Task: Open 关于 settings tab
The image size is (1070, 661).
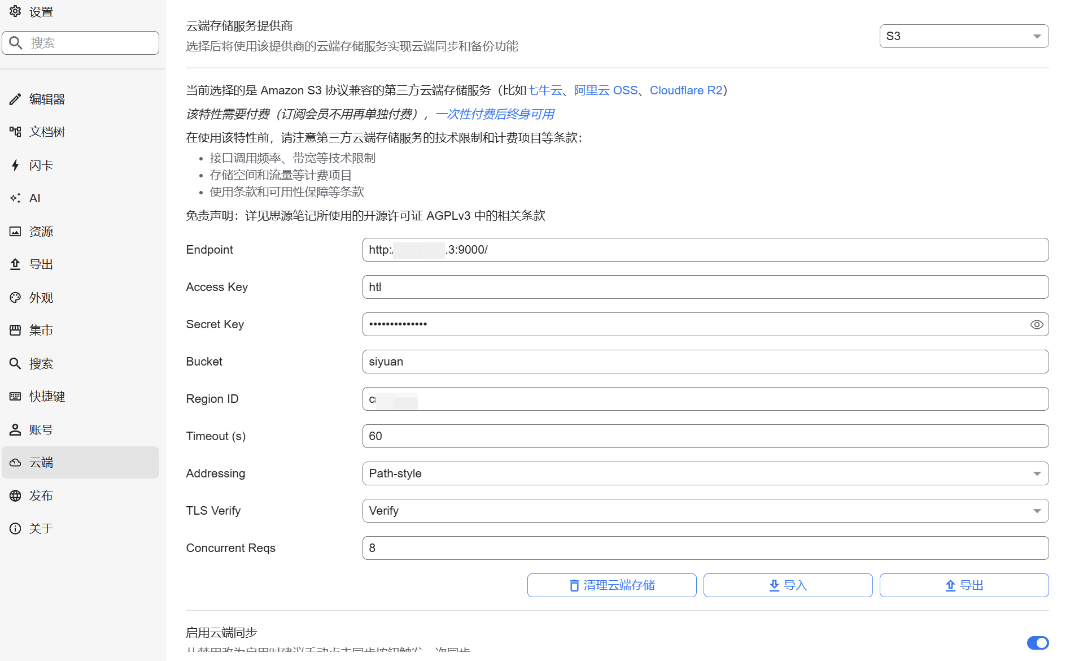Action: tap(81, 528)
